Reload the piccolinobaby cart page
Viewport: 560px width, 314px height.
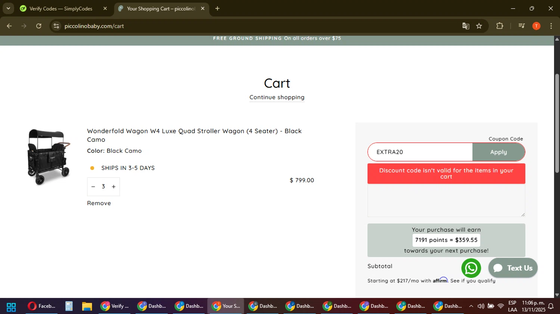click(39, 26)
